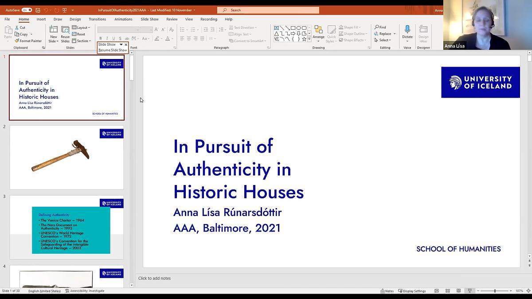Click the zoom slider handle
Screen dimensions: 532x299
[495, 291]
